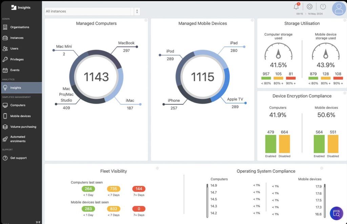Click the power logout icon
Image resolution: width=347 pixels, height=224 pixels.
[x=323, y=7]
